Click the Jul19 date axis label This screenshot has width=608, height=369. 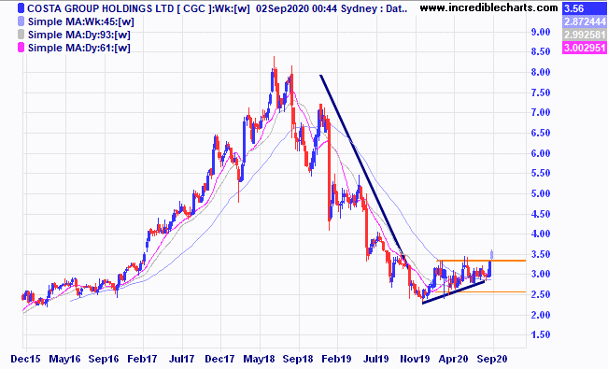[375, 359]
